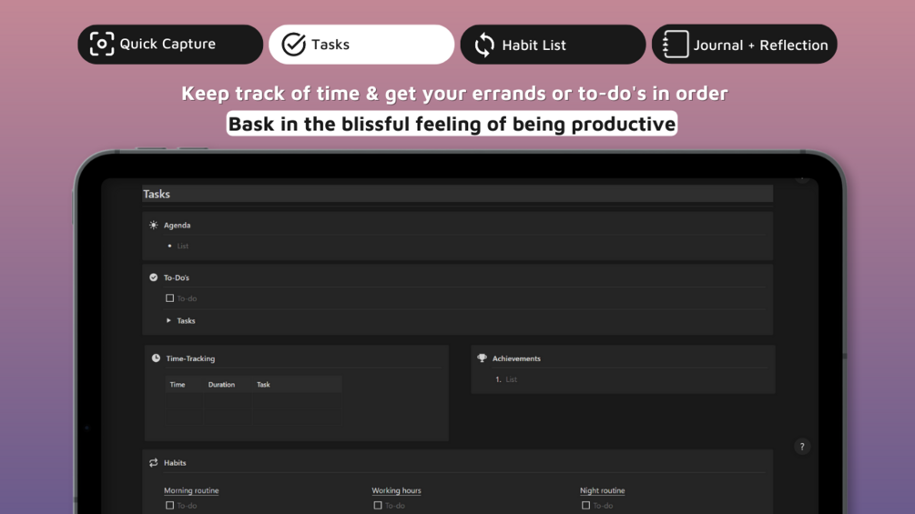
Task: Click the Task column header
Action: 263,385
